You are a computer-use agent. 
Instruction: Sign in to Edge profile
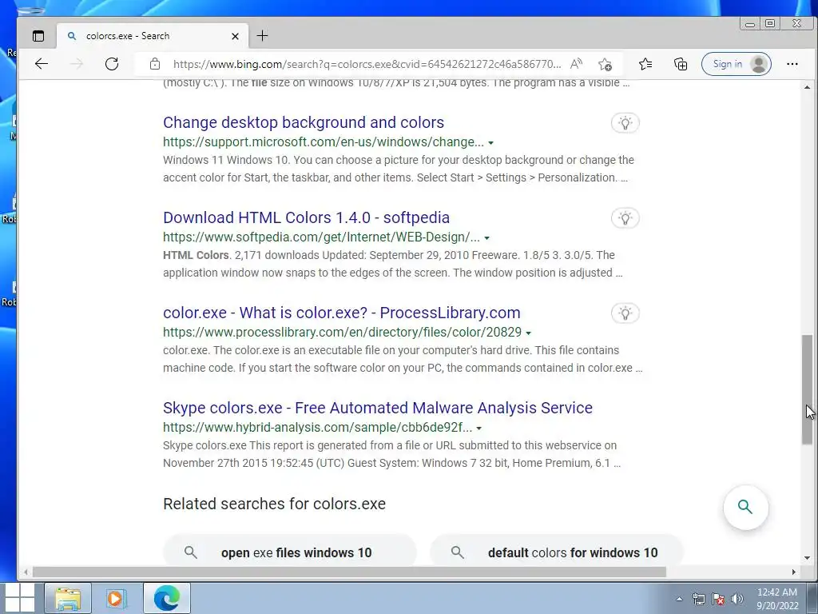tap(736, 64)
